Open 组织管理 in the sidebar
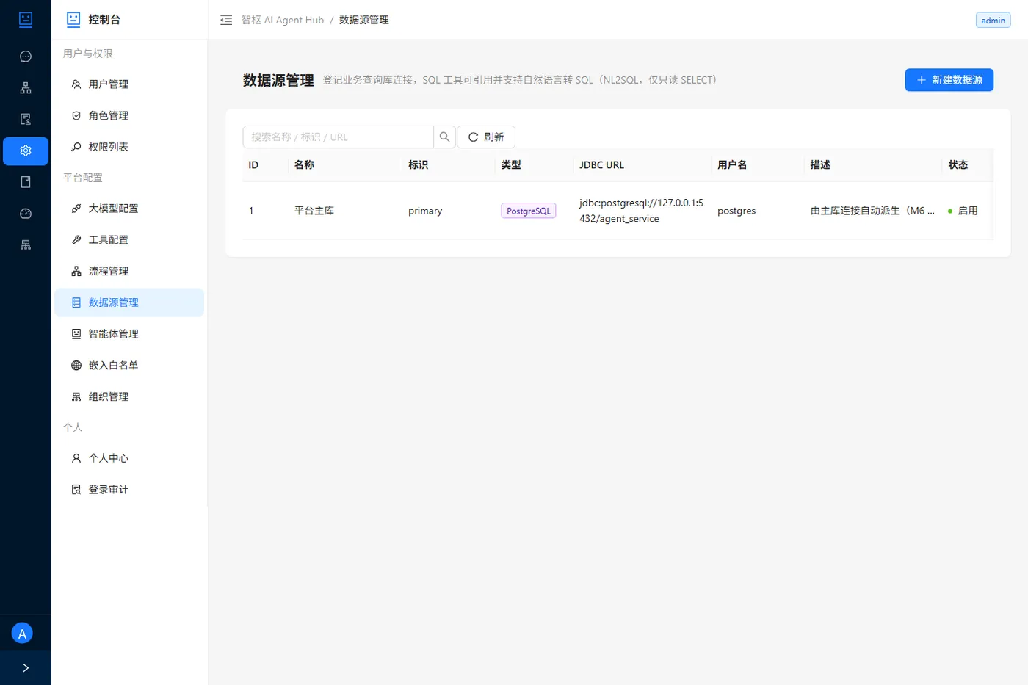1028x685 pixels. coord(129,397)
